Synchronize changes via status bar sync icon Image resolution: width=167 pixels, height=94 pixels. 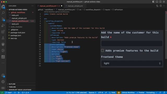click(x=15, y=92)
